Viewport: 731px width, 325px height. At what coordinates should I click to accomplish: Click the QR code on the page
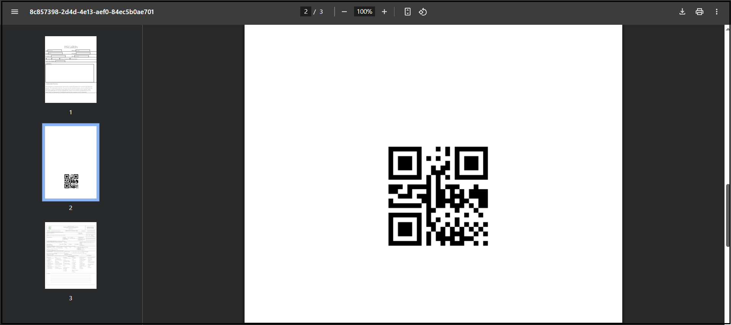coord(438,196)
